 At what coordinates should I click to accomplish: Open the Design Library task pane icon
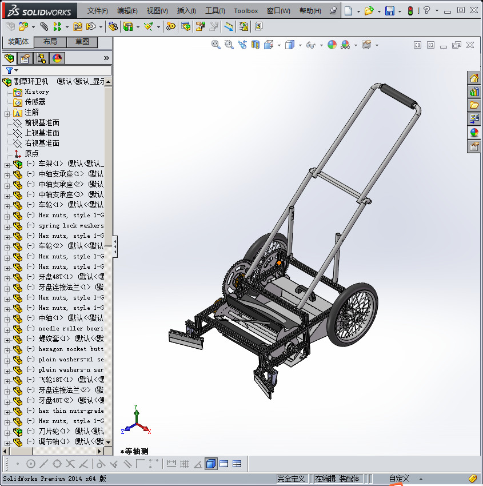(x=474, y=91)
